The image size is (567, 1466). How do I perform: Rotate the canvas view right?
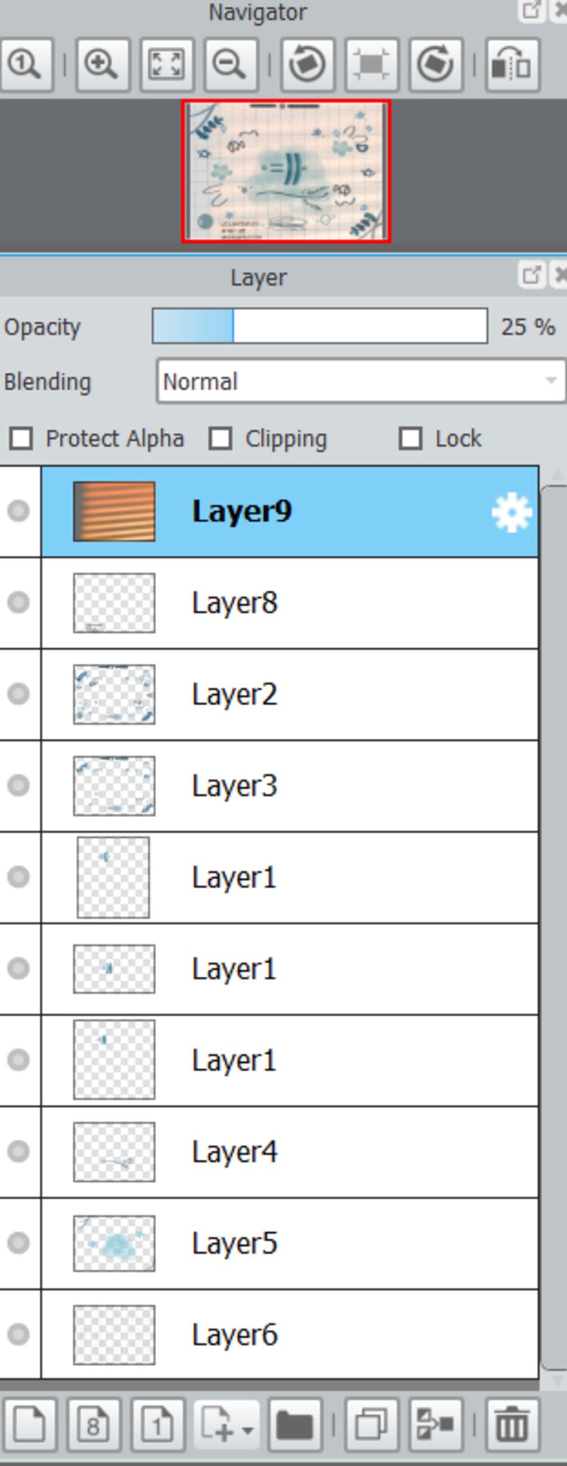[x=436, y=64]
